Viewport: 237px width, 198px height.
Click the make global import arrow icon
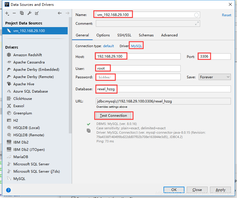coord(37,13)
